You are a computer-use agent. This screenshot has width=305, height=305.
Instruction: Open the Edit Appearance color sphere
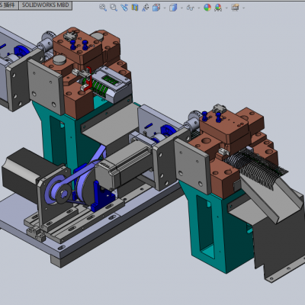click(x=207, y=8)
